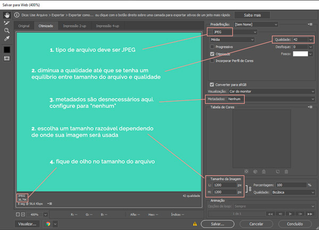Uncheck the Otimizado checkbox

[213, 54]
